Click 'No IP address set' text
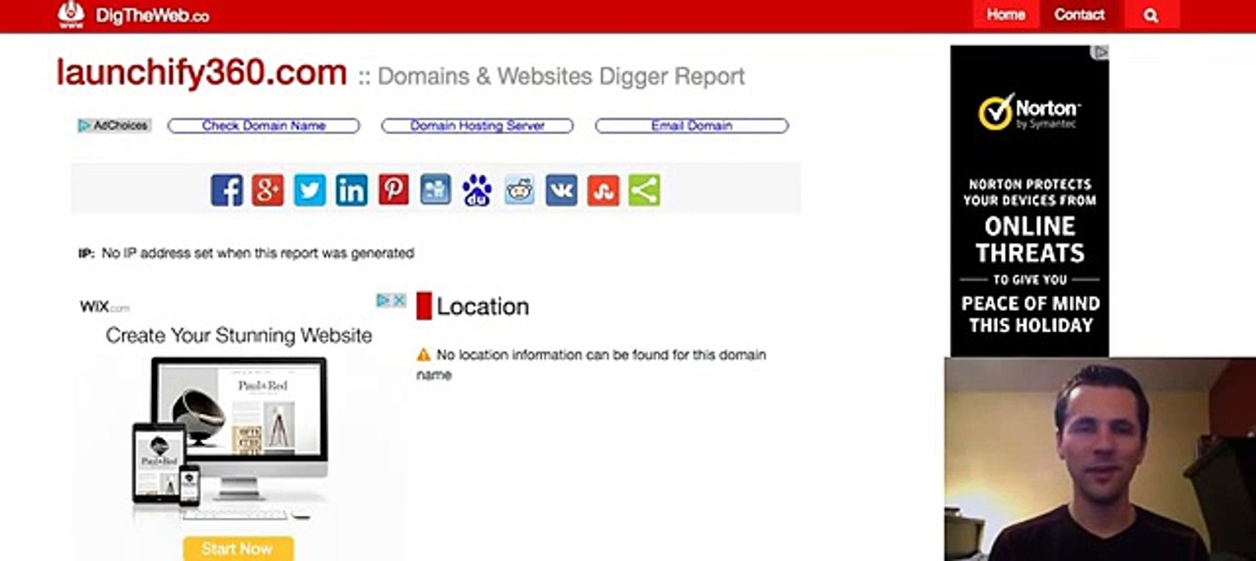1256x561 pixels. 258,253
